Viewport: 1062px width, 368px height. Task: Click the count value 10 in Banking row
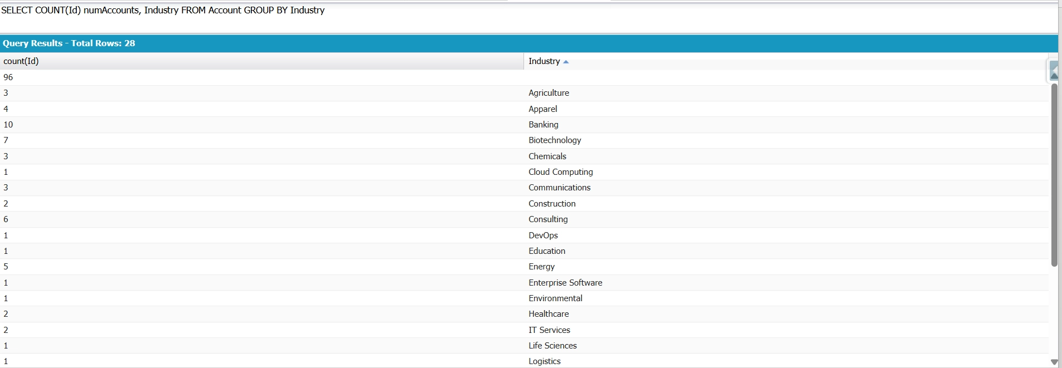coord(8,125)
